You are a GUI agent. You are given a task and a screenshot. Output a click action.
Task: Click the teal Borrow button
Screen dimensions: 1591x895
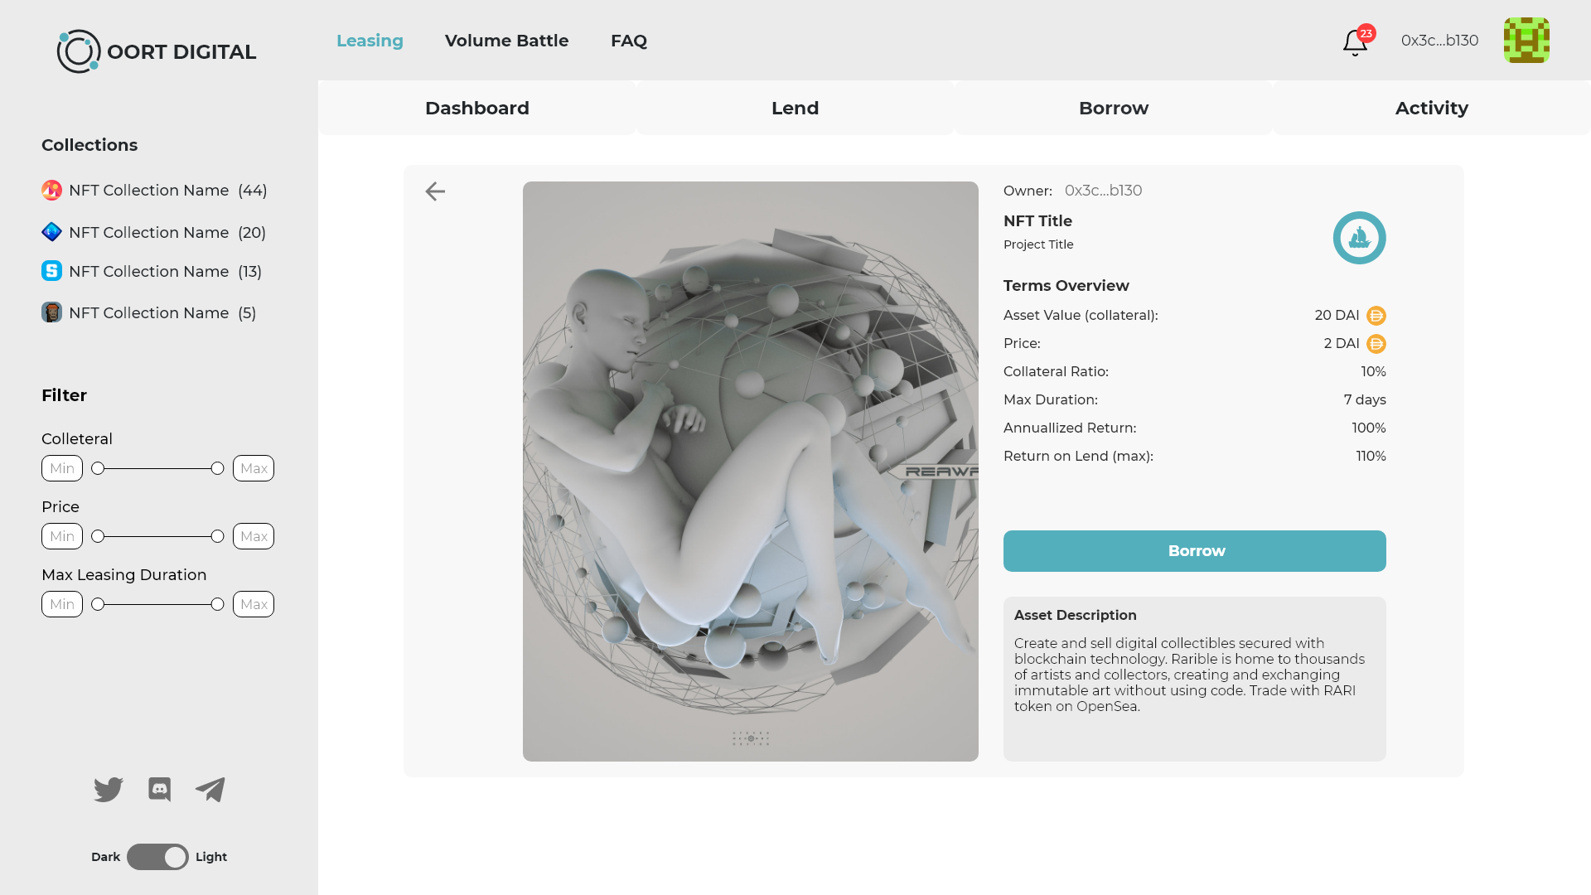[x=1194, y=551]
